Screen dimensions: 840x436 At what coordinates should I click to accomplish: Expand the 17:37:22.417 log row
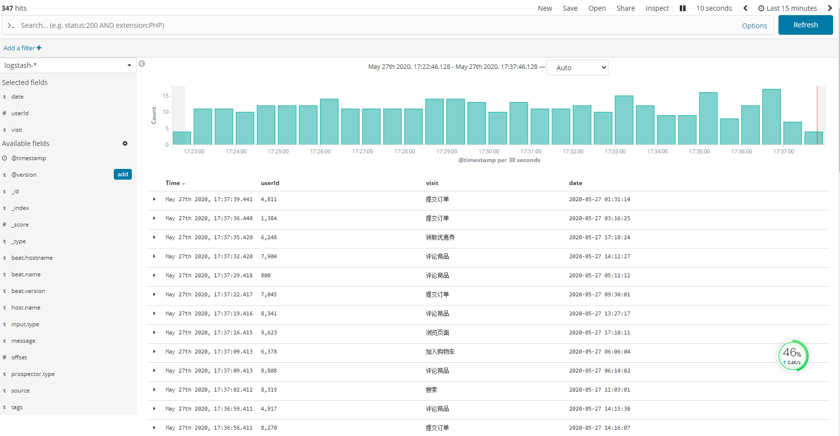tap(154, 294)
